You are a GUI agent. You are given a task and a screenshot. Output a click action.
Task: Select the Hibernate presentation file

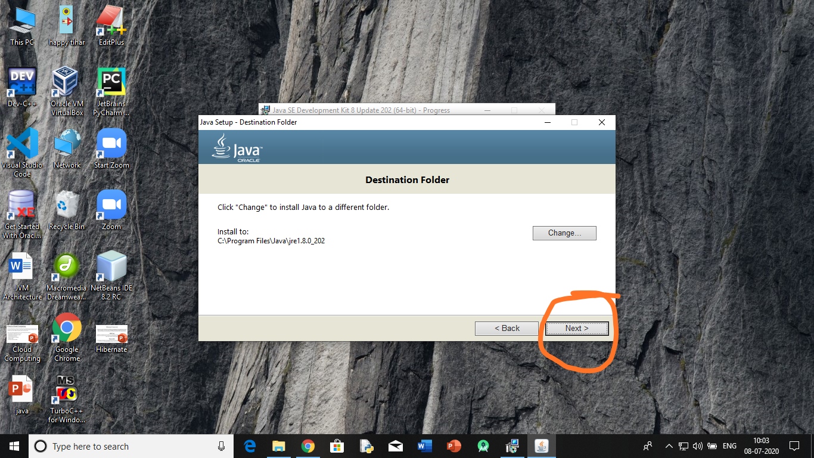tap(111, 338)
